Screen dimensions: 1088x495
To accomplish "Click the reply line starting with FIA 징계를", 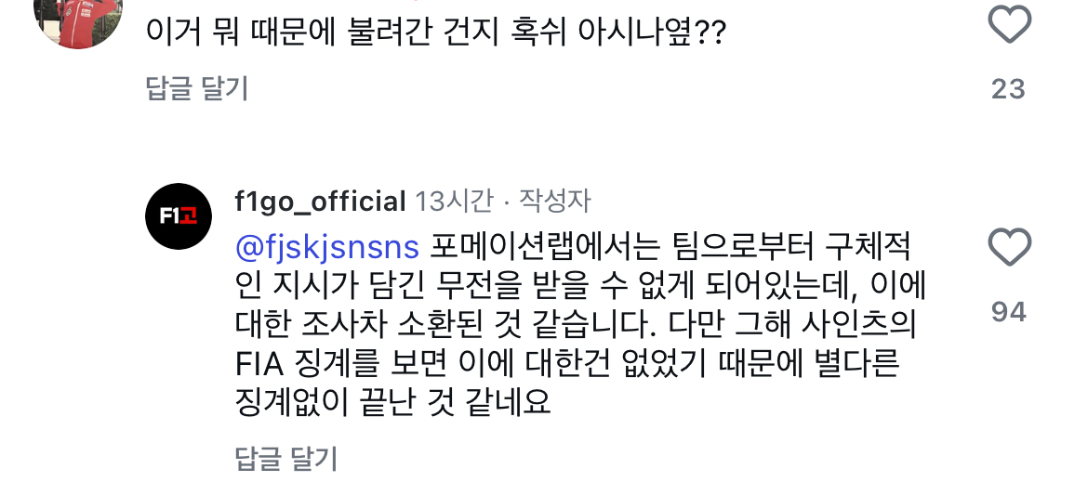I will (567, 363).
